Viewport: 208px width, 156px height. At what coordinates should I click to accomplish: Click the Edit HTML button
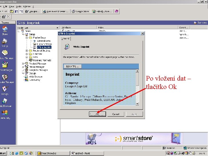73,66
